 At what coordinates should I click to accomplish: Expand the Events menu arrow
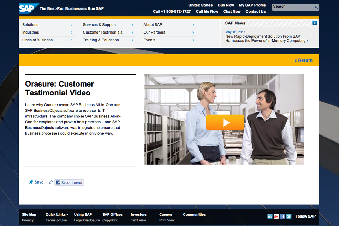pos(193,40)
